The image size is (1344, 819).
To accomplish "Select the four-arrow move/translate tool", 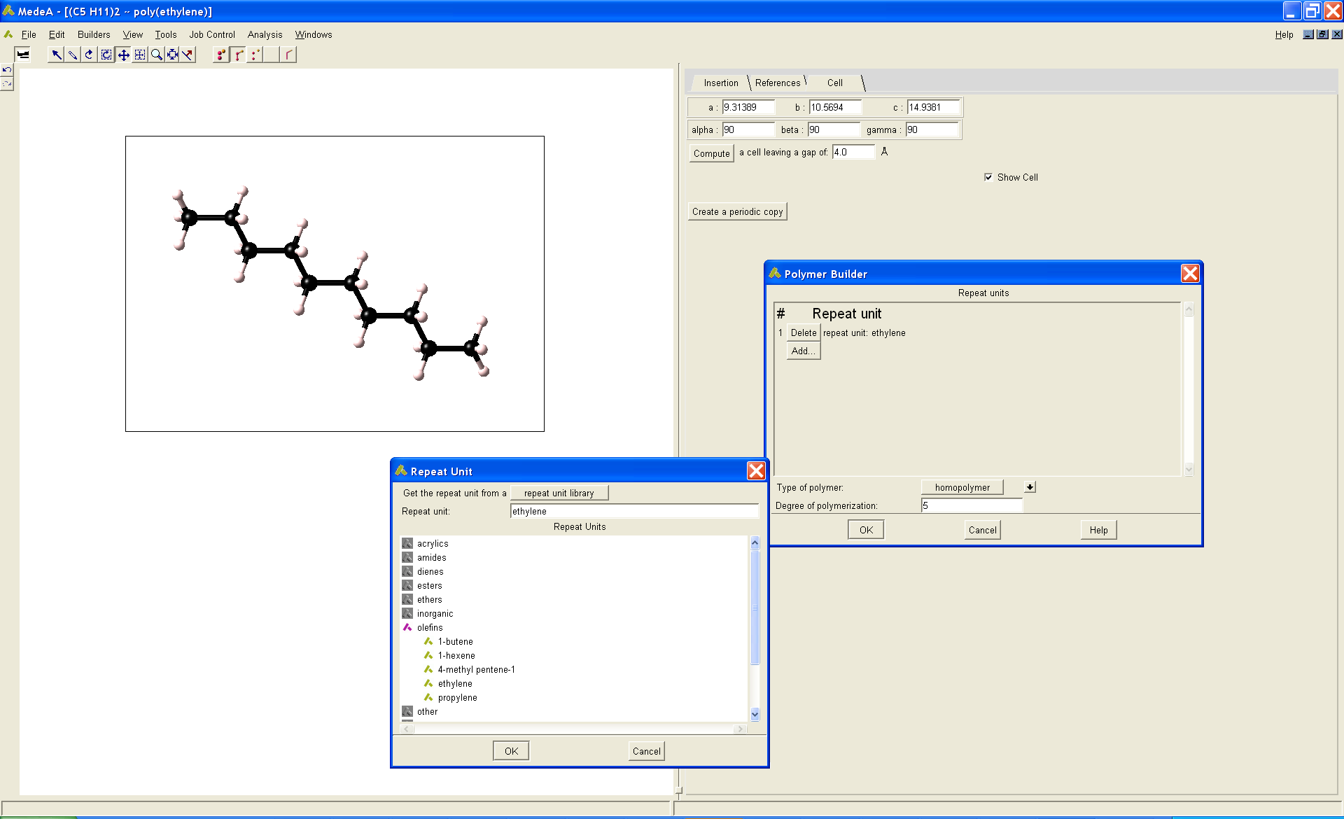I will (123, 55).
